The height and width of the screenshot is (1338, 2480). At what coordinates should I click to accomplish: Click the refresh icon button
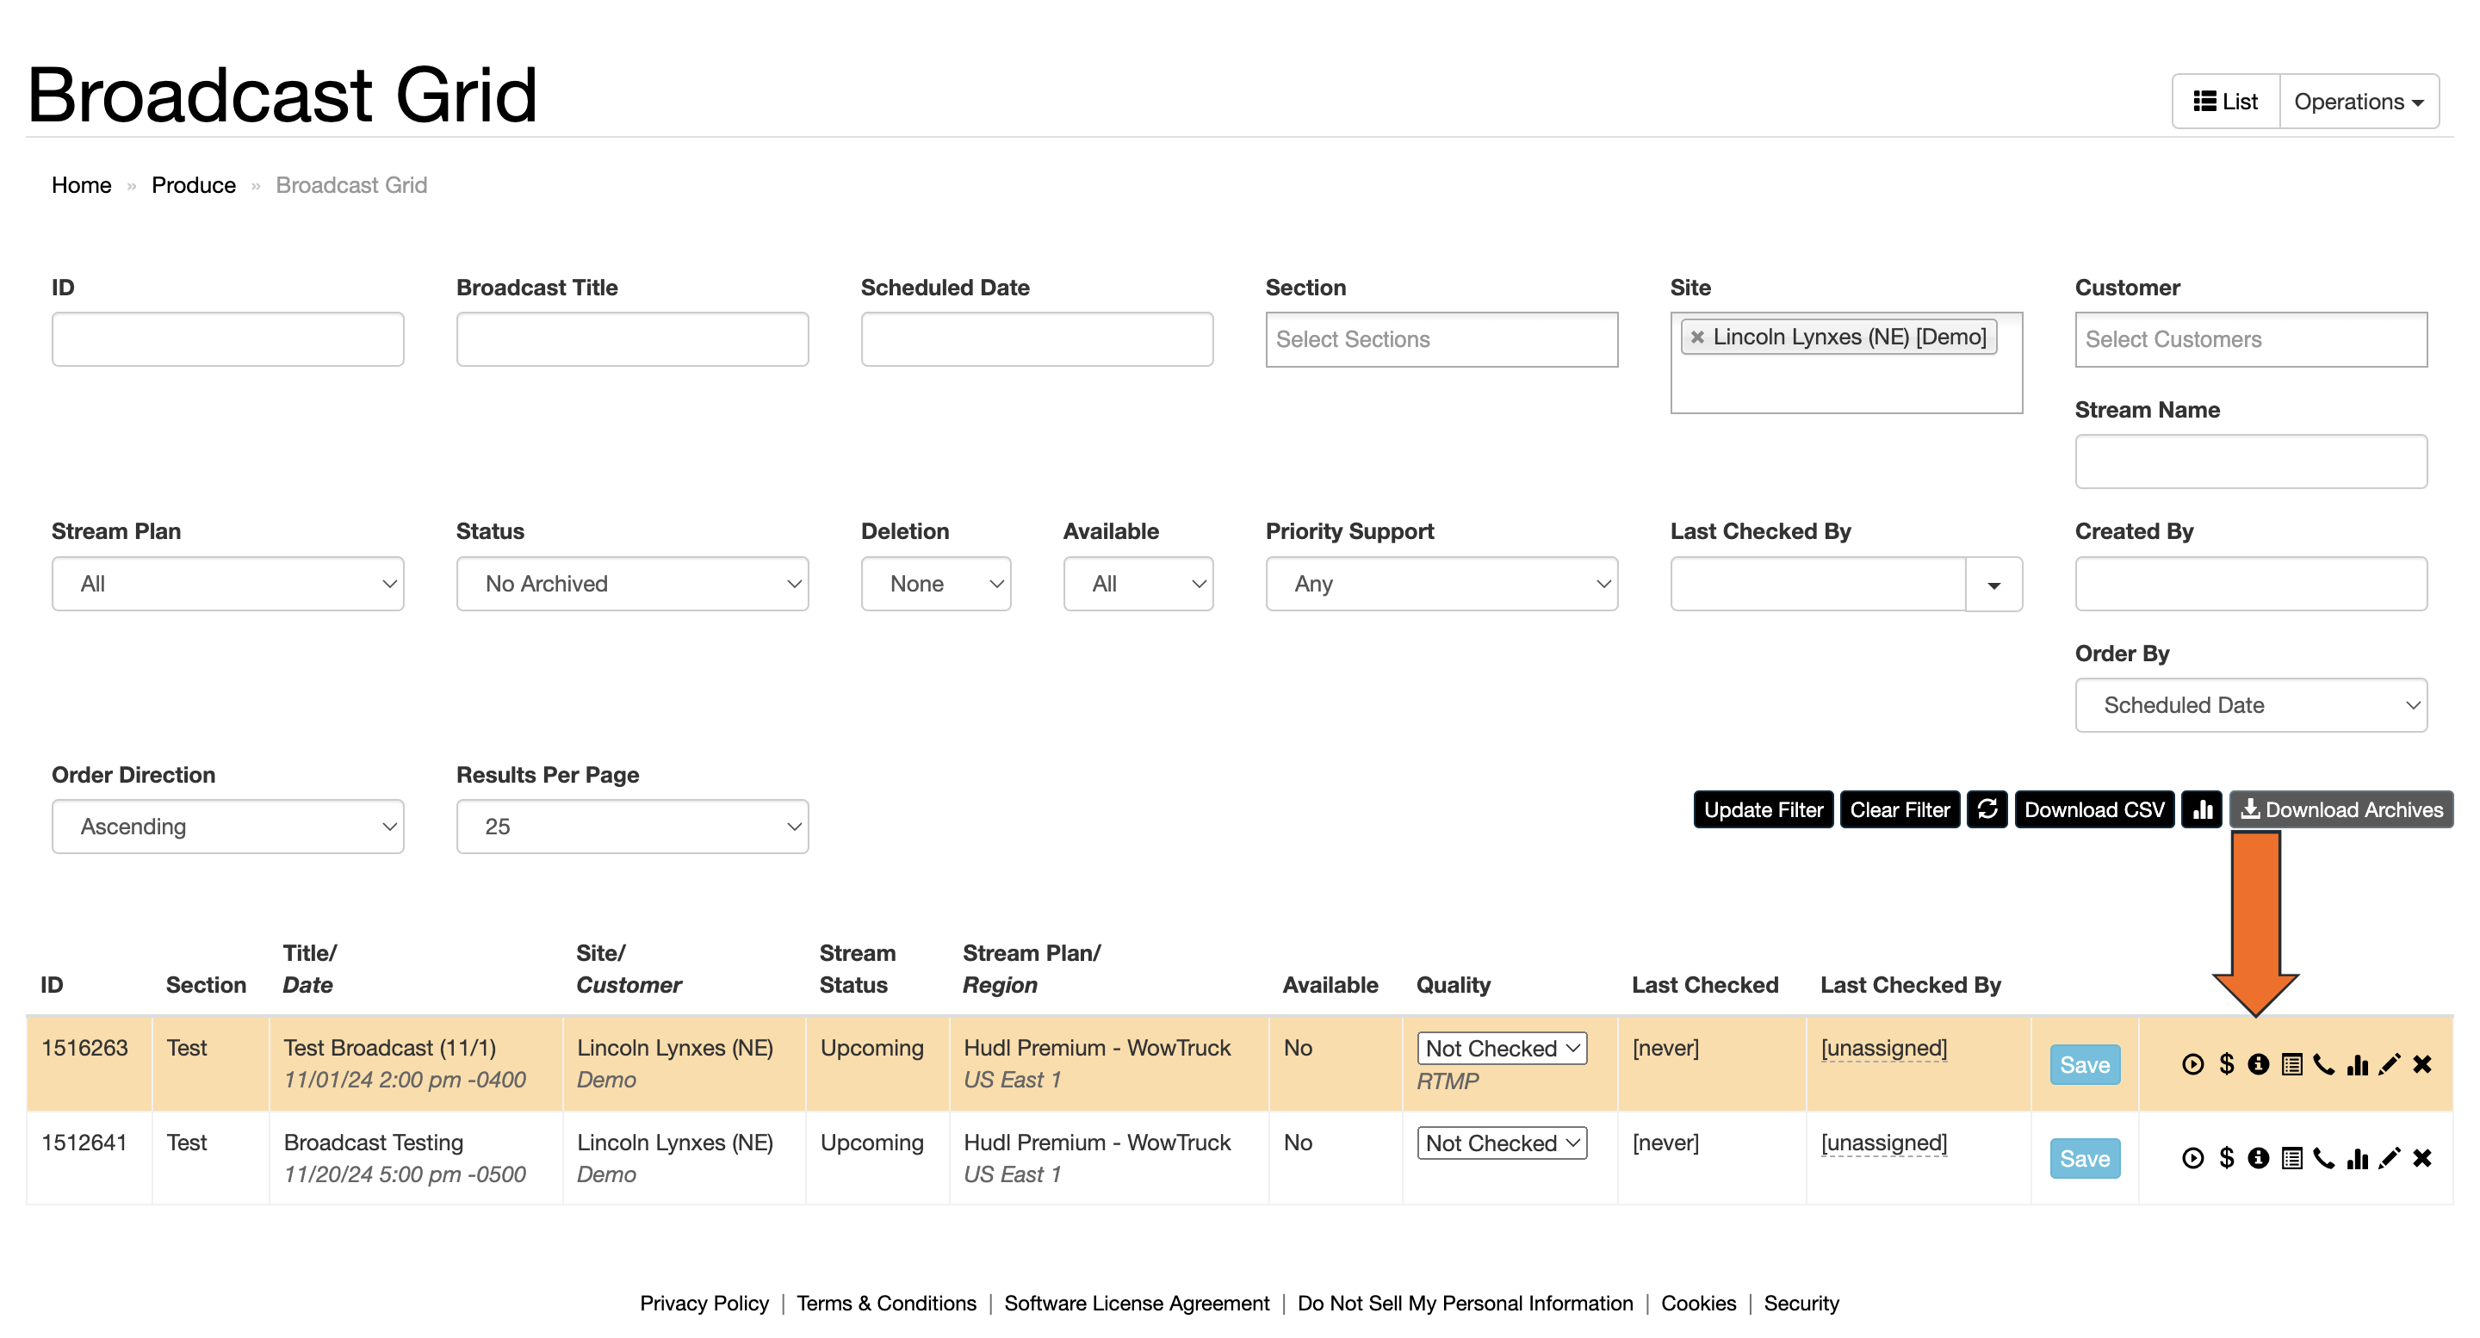point(1987,809)
